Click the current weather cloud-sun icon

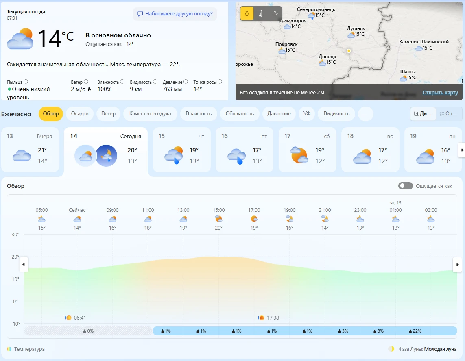[20, 39]
